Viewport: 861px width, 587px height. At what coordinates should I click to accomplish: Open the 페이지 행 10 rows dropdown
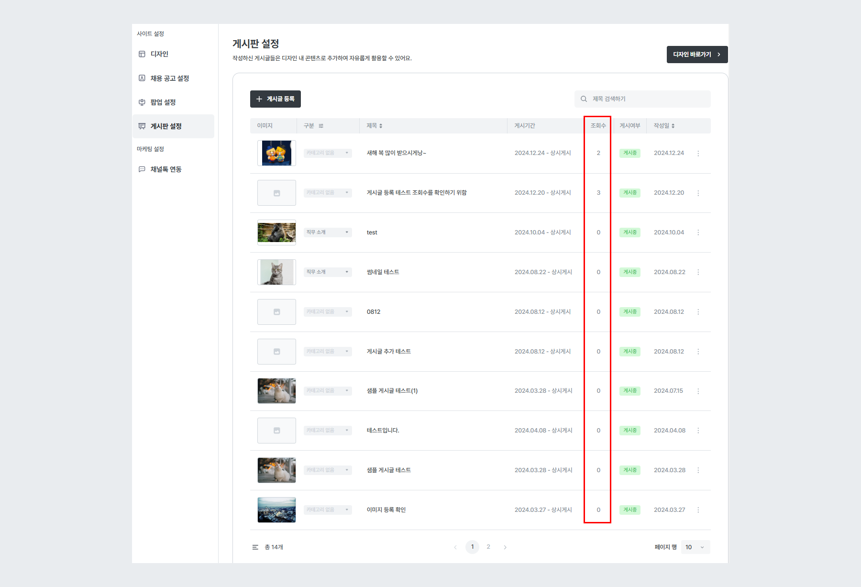pyautogui.click(x=695, y=547)
